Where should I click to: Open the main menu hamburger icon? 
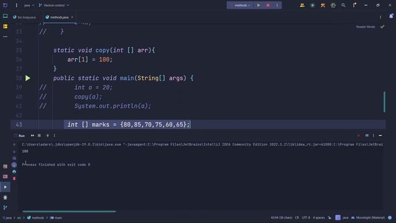point(17,5)
